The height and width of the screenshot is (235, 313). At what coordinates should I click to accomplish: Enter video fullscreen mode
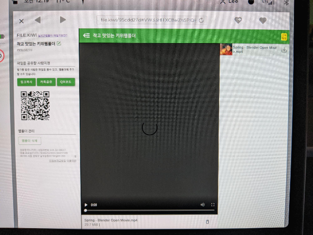(213, 205)
